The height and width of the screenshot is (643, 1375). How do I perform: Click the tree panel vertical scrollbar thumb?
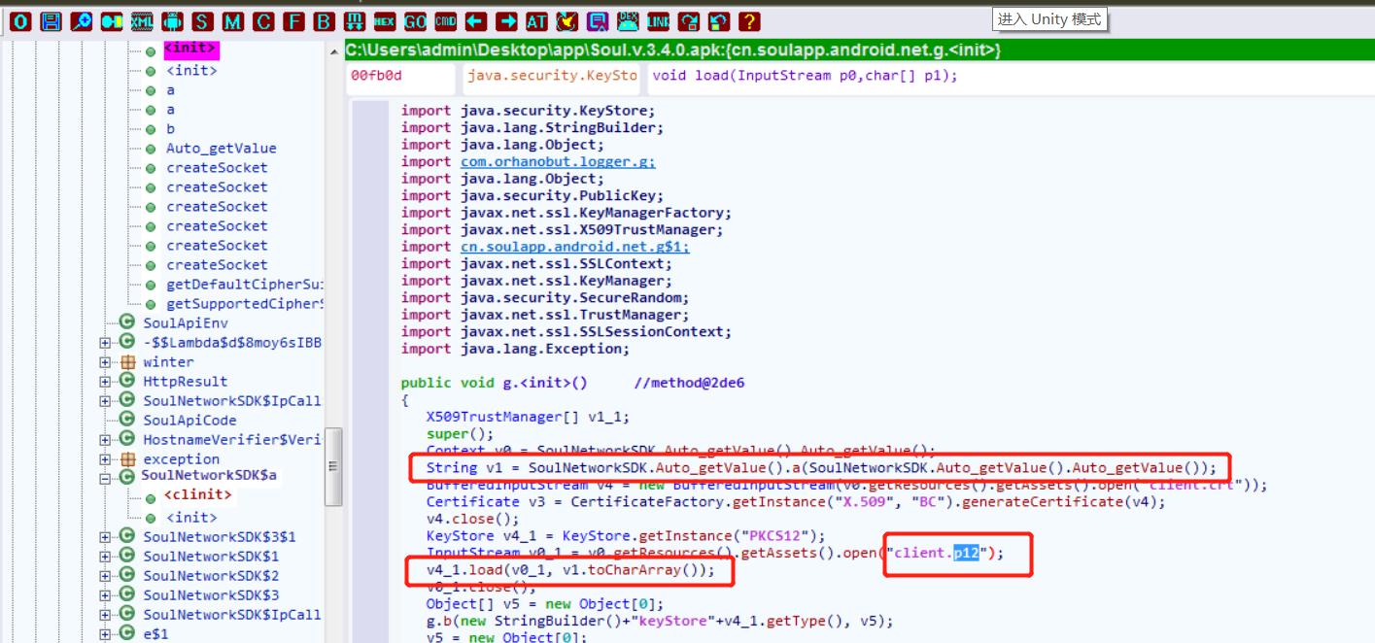pos(332,465)
